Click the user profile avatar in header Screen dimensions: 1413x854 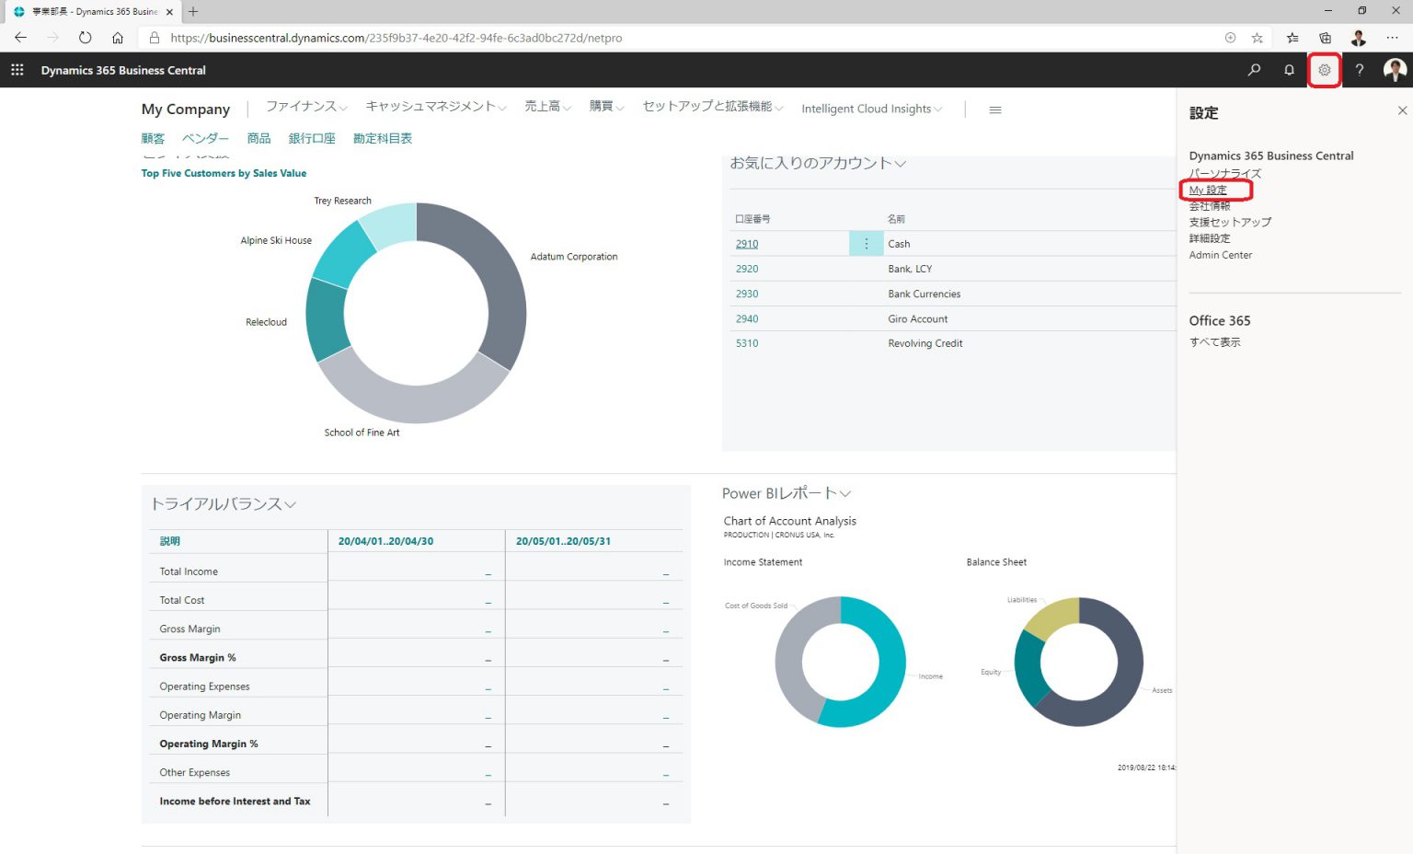point(1395,70)
